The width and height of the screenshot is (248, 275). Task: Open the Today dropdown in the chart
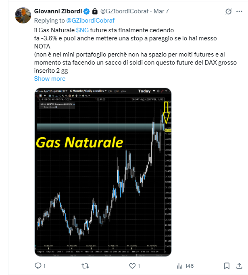coord(145,91)
